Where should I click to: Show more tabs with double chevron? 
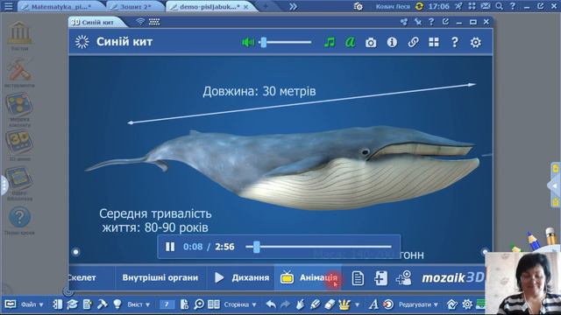click(293, 6)
